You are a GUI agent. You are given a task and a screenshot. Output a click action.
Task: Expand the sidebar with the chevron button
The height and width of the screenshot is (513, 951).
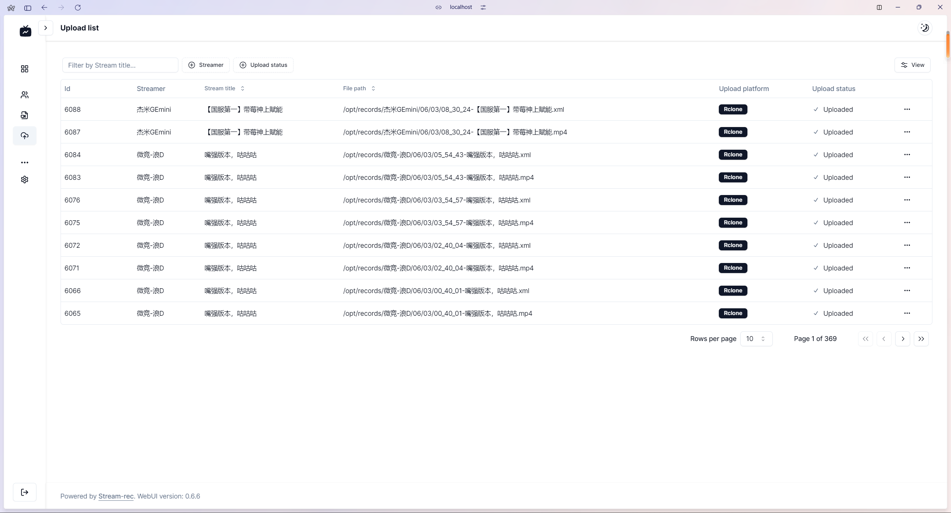click(46, 28)
